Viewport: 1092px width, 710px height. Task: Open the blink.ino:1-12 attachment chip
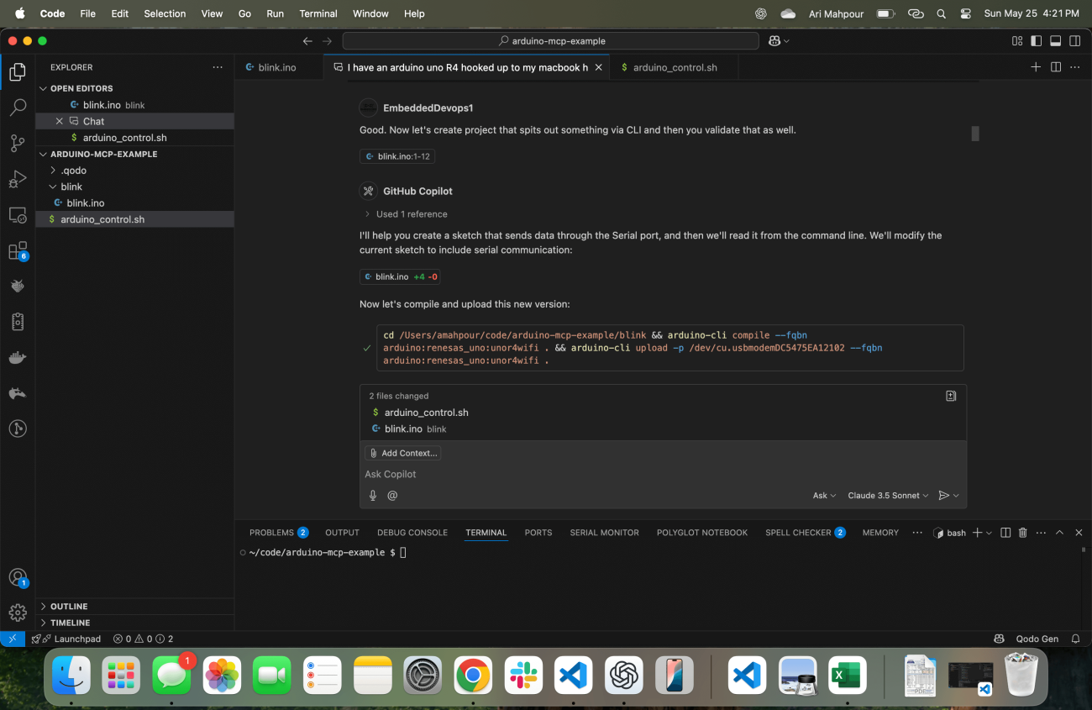pos(397,156)
